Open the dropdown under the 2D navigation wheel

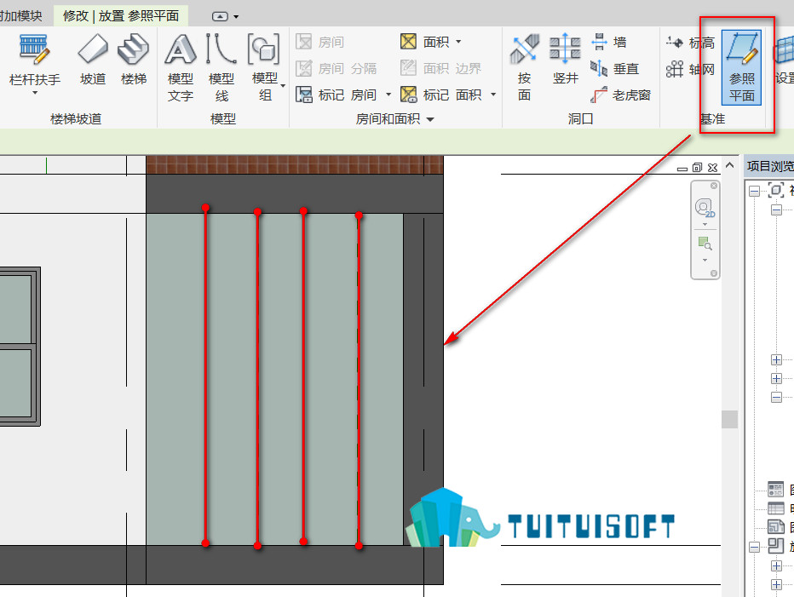(705, 224)
